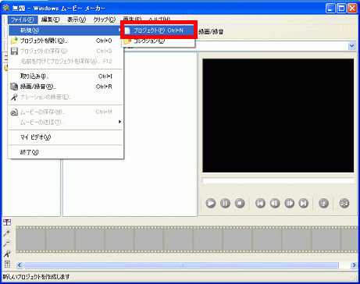Open マイ ビデオ(V) from File menu

coord(66,137)
